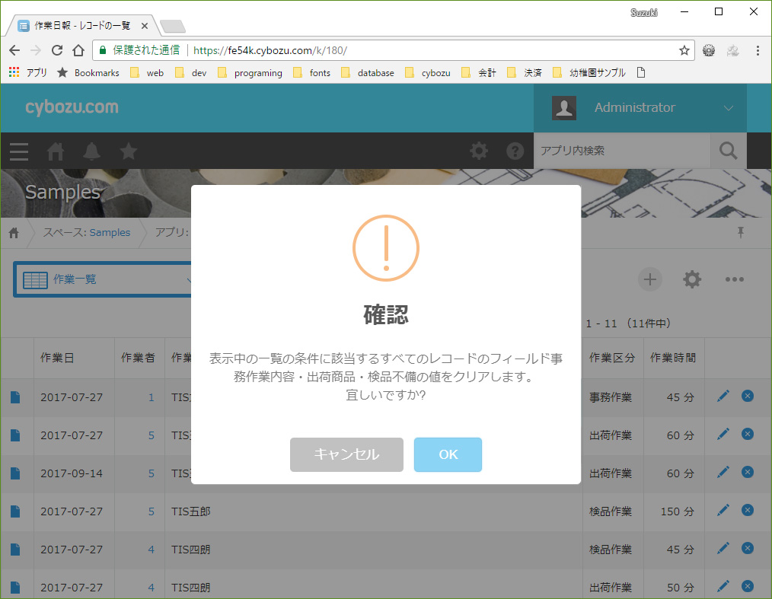Screen dimensions: 772x599
Task: Open the hamburger menu in the kintone header
Action: coord(19,151)
